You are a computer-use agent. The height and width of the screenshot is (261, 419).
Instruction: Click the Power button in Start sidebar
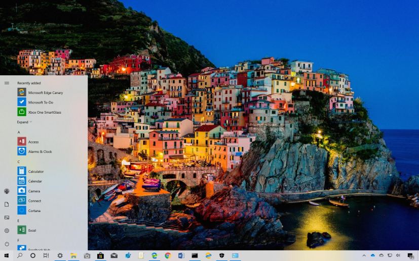tap(7, 244)
